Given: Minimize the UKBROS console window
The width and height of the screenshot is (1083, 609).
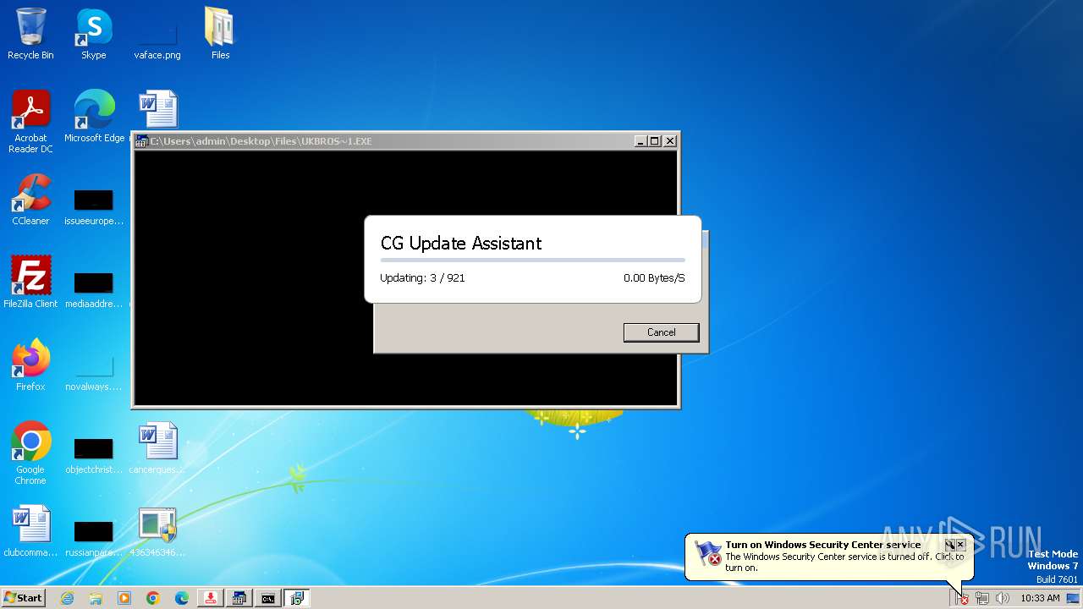Looking at the screenshot, I should click(x=640, y=141).
